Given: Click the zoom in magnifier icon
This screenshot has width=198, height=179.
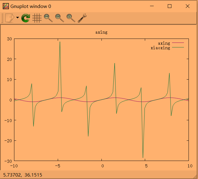Looking at the screenshot, I should point(60,18).
